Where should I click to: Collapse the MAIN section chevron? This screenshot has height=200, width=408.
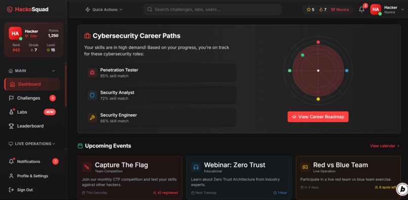[x=54, y=71]
